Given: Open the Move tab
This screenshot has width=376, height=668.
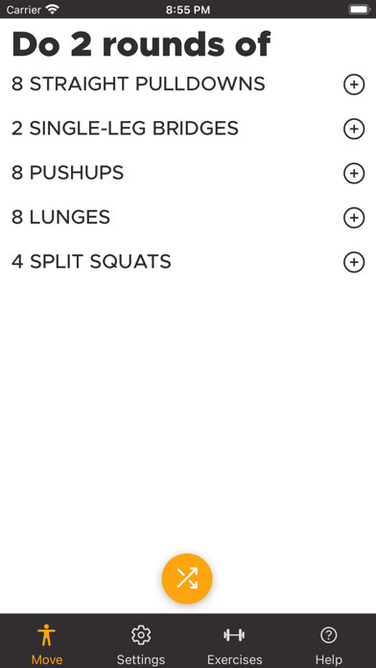Looking at the screenshot, I should [47, 641].
